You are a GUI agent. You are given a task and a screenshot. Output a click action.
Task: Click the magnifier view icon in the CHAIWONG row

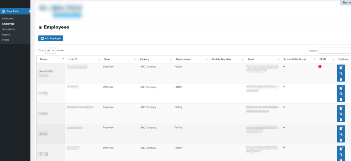click(x=341, y=73)
